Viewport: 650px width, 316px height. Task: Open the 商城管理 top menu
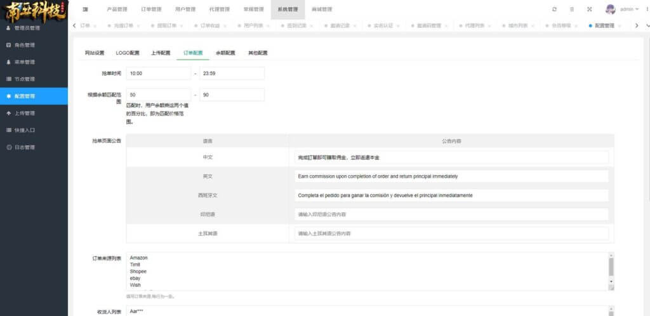322,9
